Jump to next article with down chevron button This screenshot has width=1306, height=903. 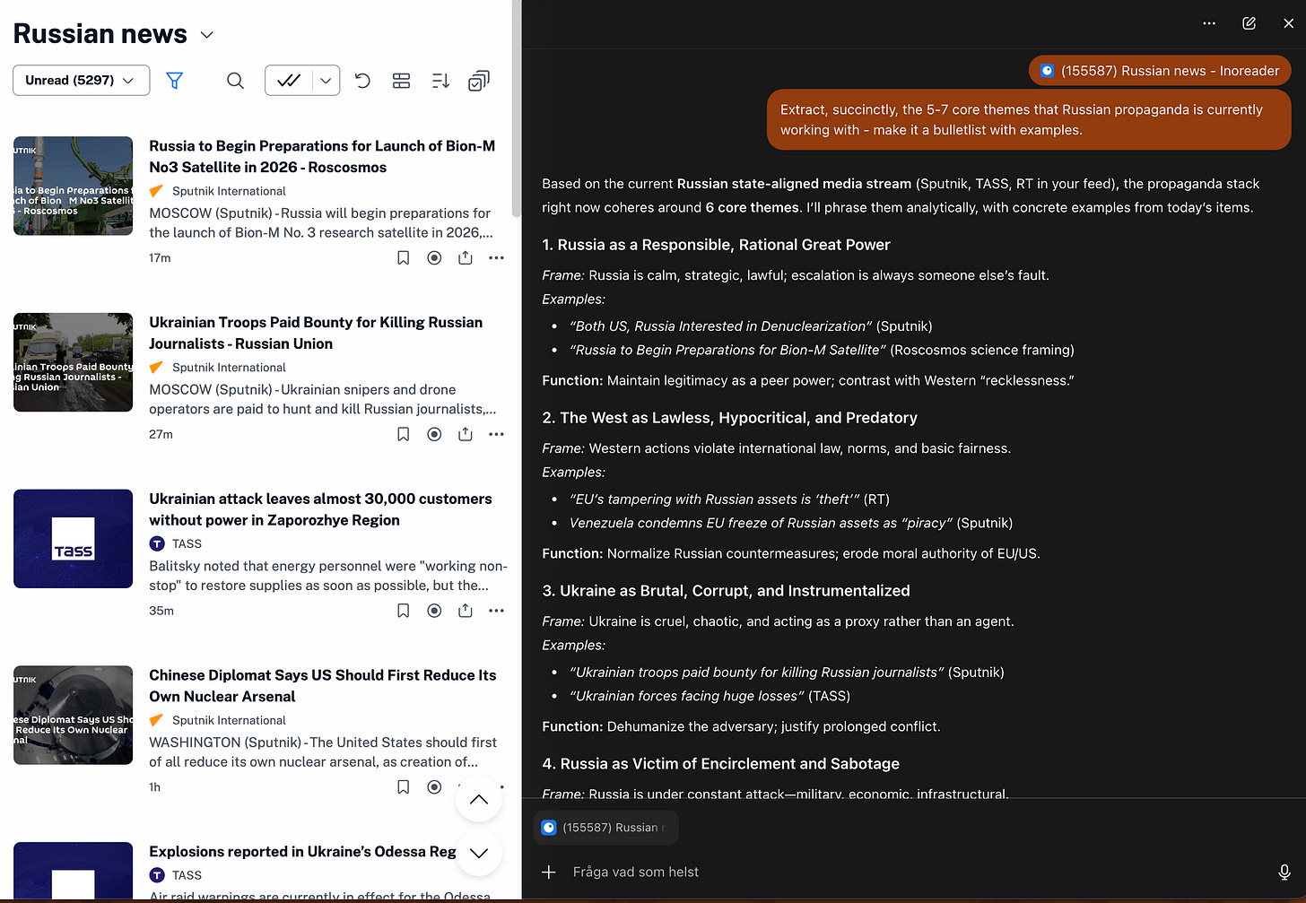click(x=479, y=853)
